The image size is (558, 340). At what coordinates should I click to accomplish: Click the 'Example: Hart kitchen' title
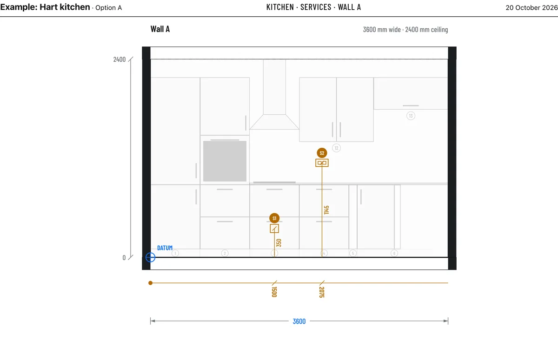[45, 7]
